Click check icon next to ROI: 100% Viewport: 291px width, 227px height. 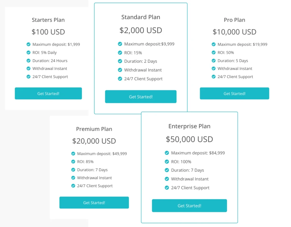pyautogui.click(x=167, y=162)
